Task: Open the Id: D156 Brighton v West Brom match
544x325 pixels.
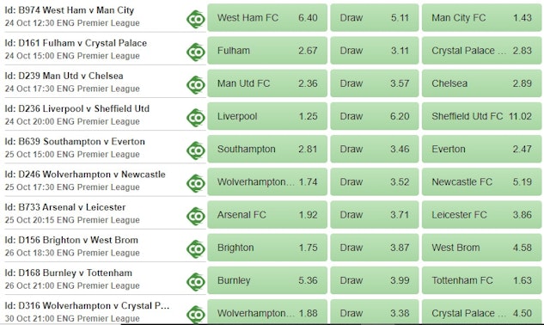Action: 71,240
